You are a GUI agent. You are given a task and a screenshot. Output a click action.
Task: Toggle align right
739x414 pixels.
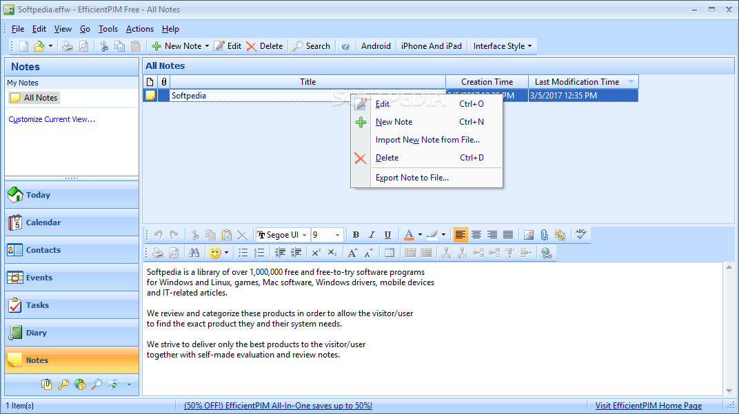(x=492, y=234)
